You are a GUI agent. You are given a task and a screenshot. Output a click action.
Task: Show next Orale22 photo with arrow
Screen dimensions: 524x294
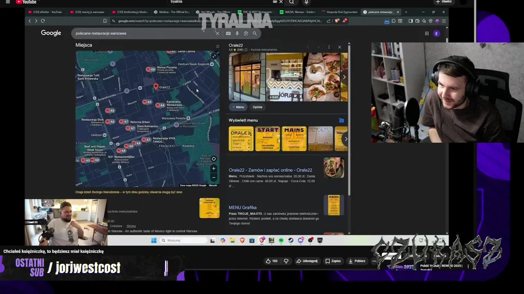click(x=344, y=77)
